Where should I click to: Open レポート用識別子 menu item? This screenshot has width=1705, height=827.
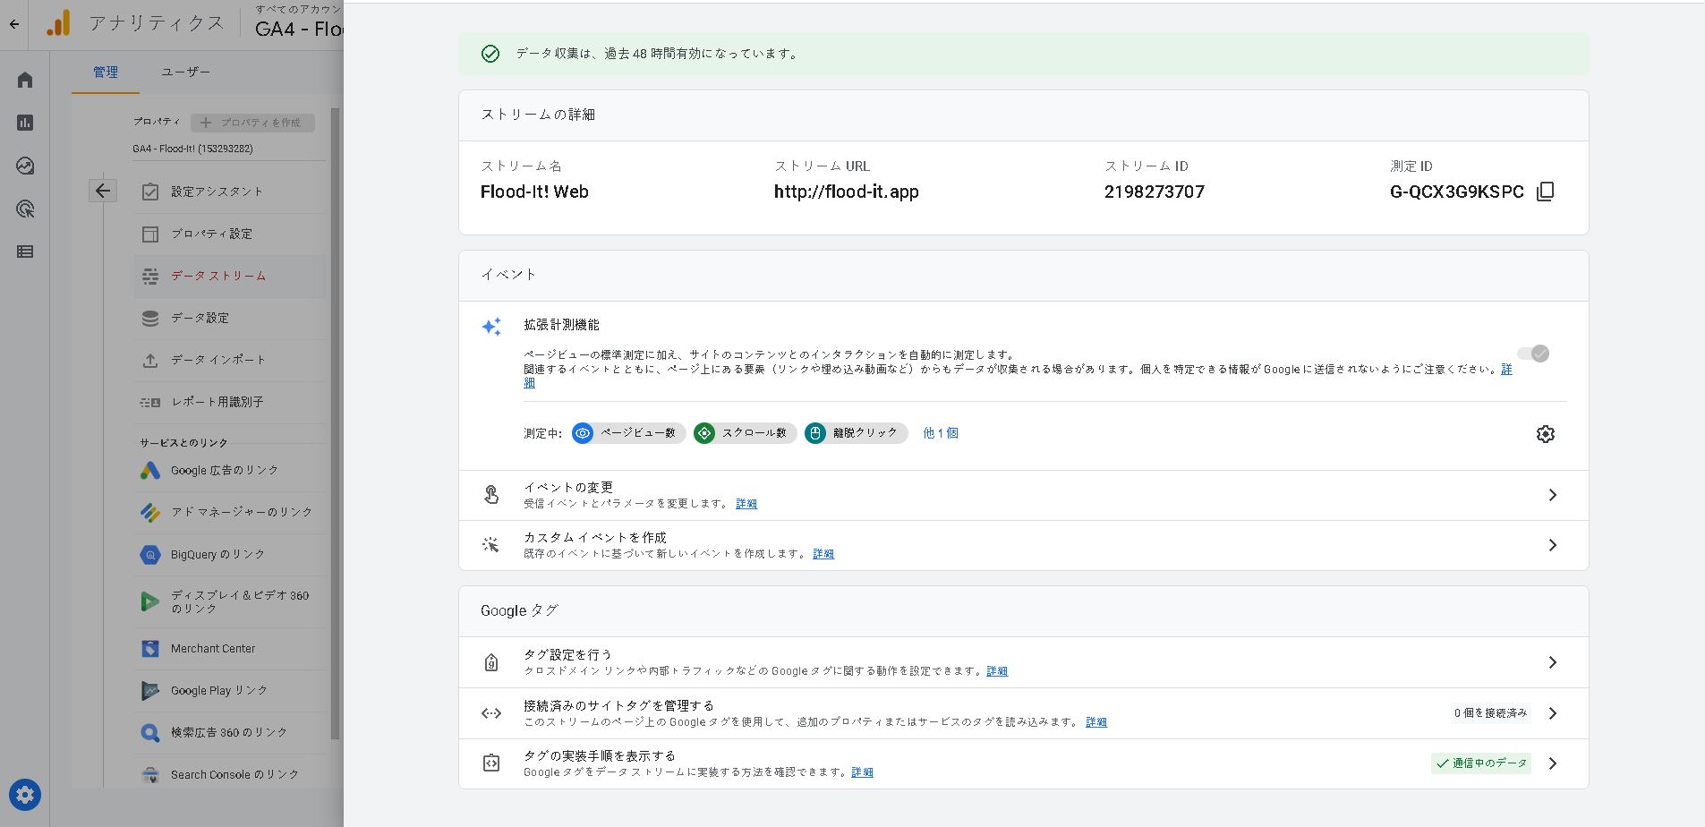point(230,402)
